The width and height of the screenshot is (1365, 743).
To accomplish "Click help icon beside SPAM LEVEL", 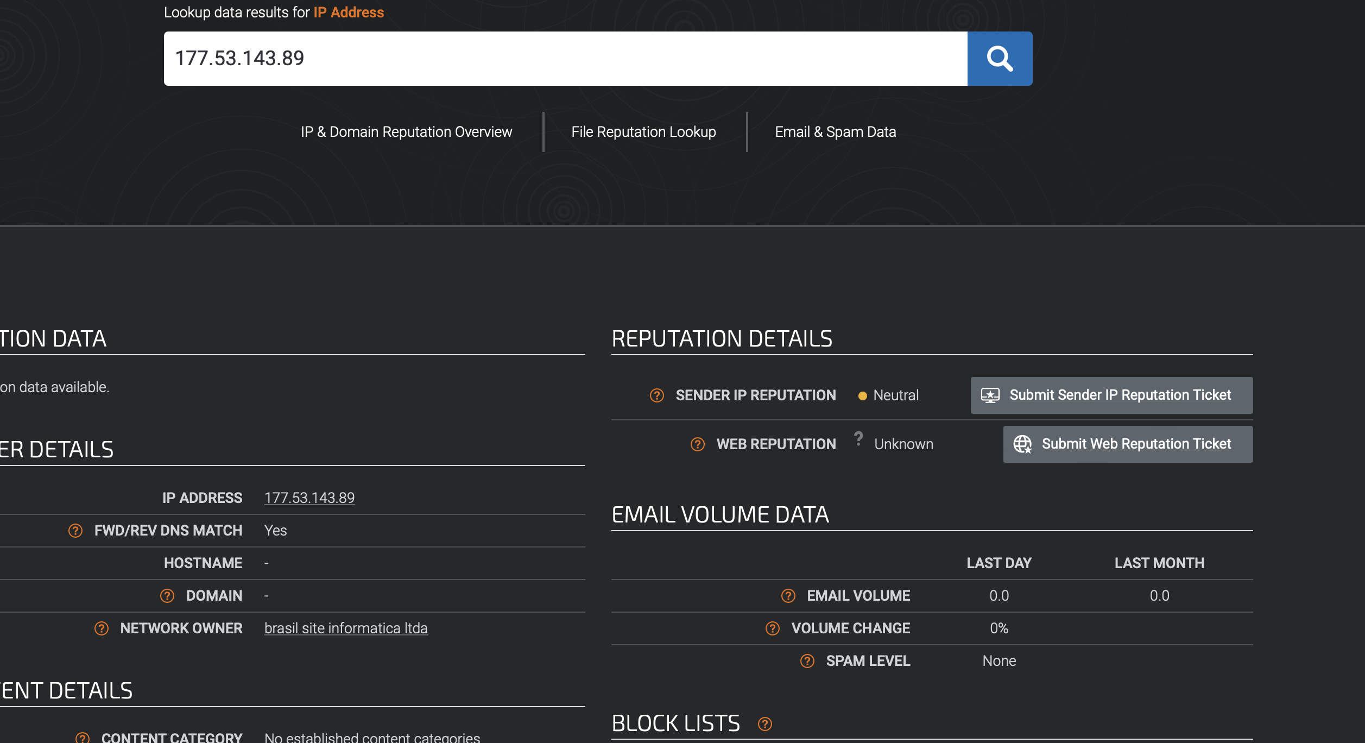I will click(807, 661).
